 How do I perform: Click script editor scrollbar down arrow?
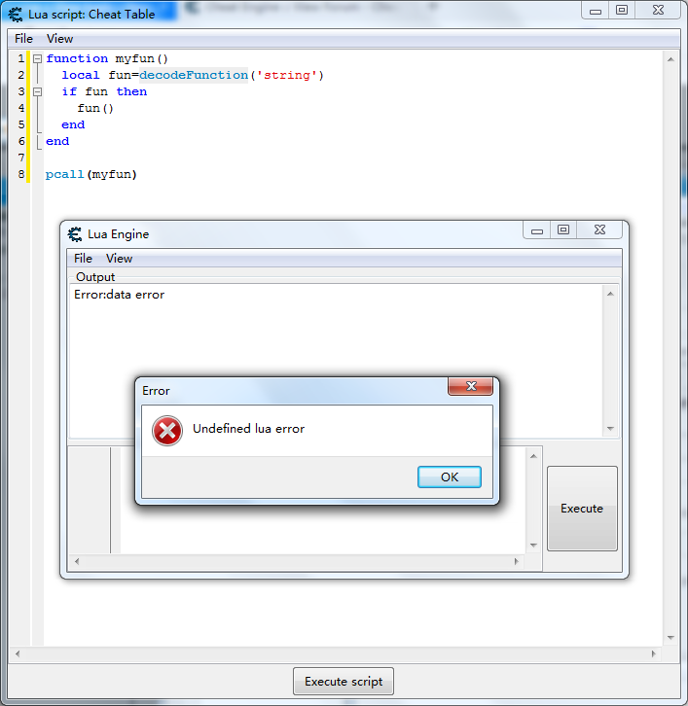tap(670, 638)
